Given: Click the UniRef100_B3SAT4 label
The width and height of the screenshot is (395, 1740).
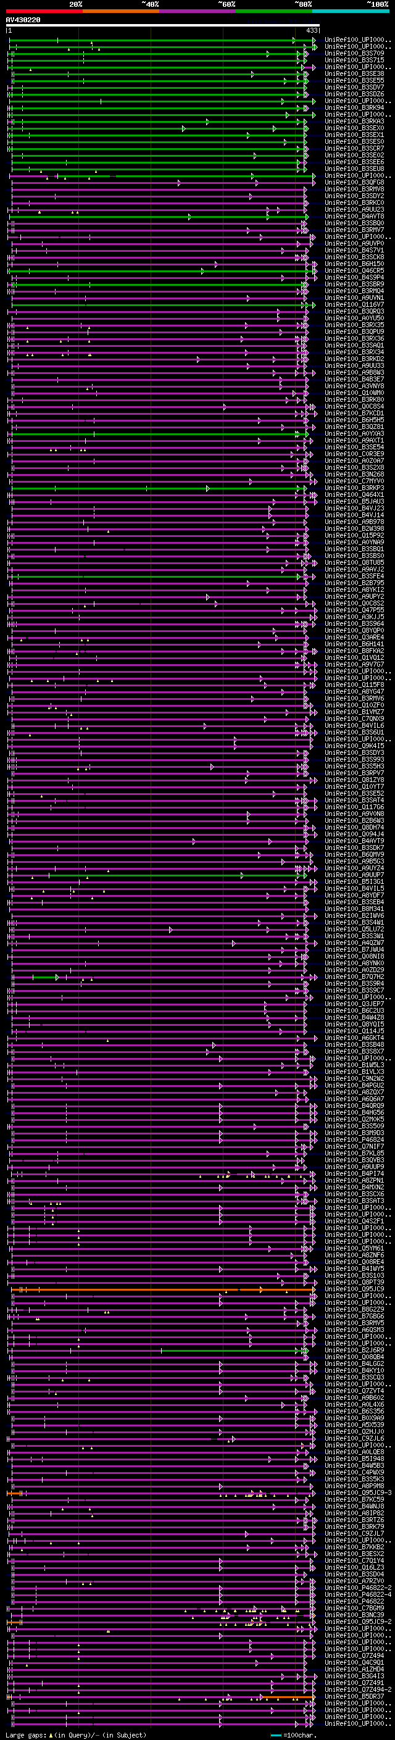Looking at the screenshot, I should [354, 800].
